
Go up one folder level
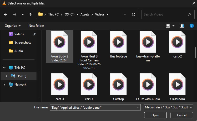30,14
